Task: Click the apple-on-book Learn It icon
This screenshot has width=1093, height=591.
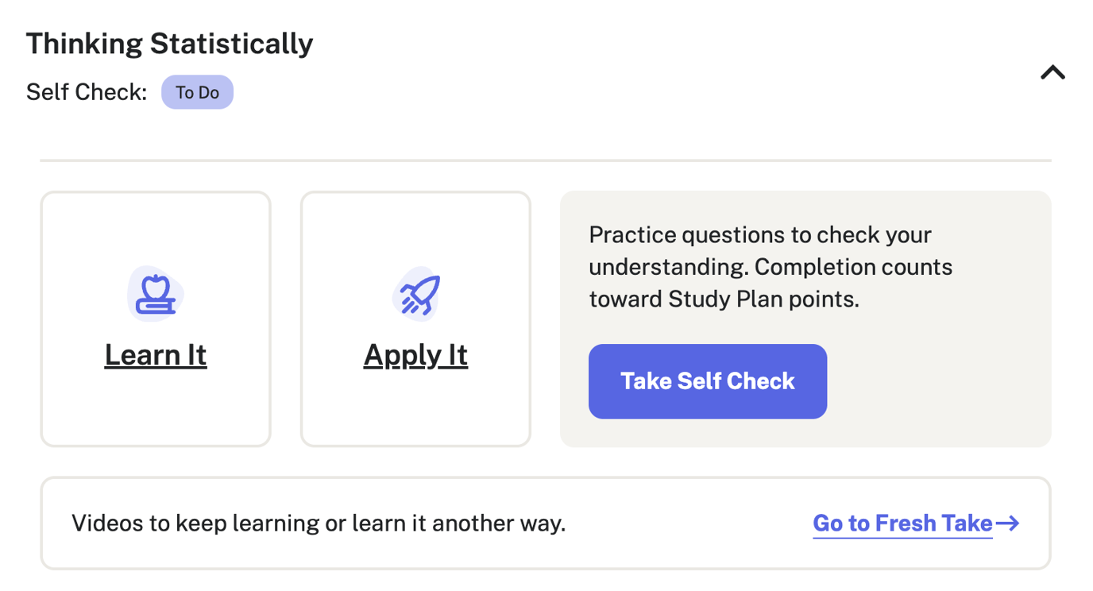Action: pyautogui.click(x=156, y=294)
